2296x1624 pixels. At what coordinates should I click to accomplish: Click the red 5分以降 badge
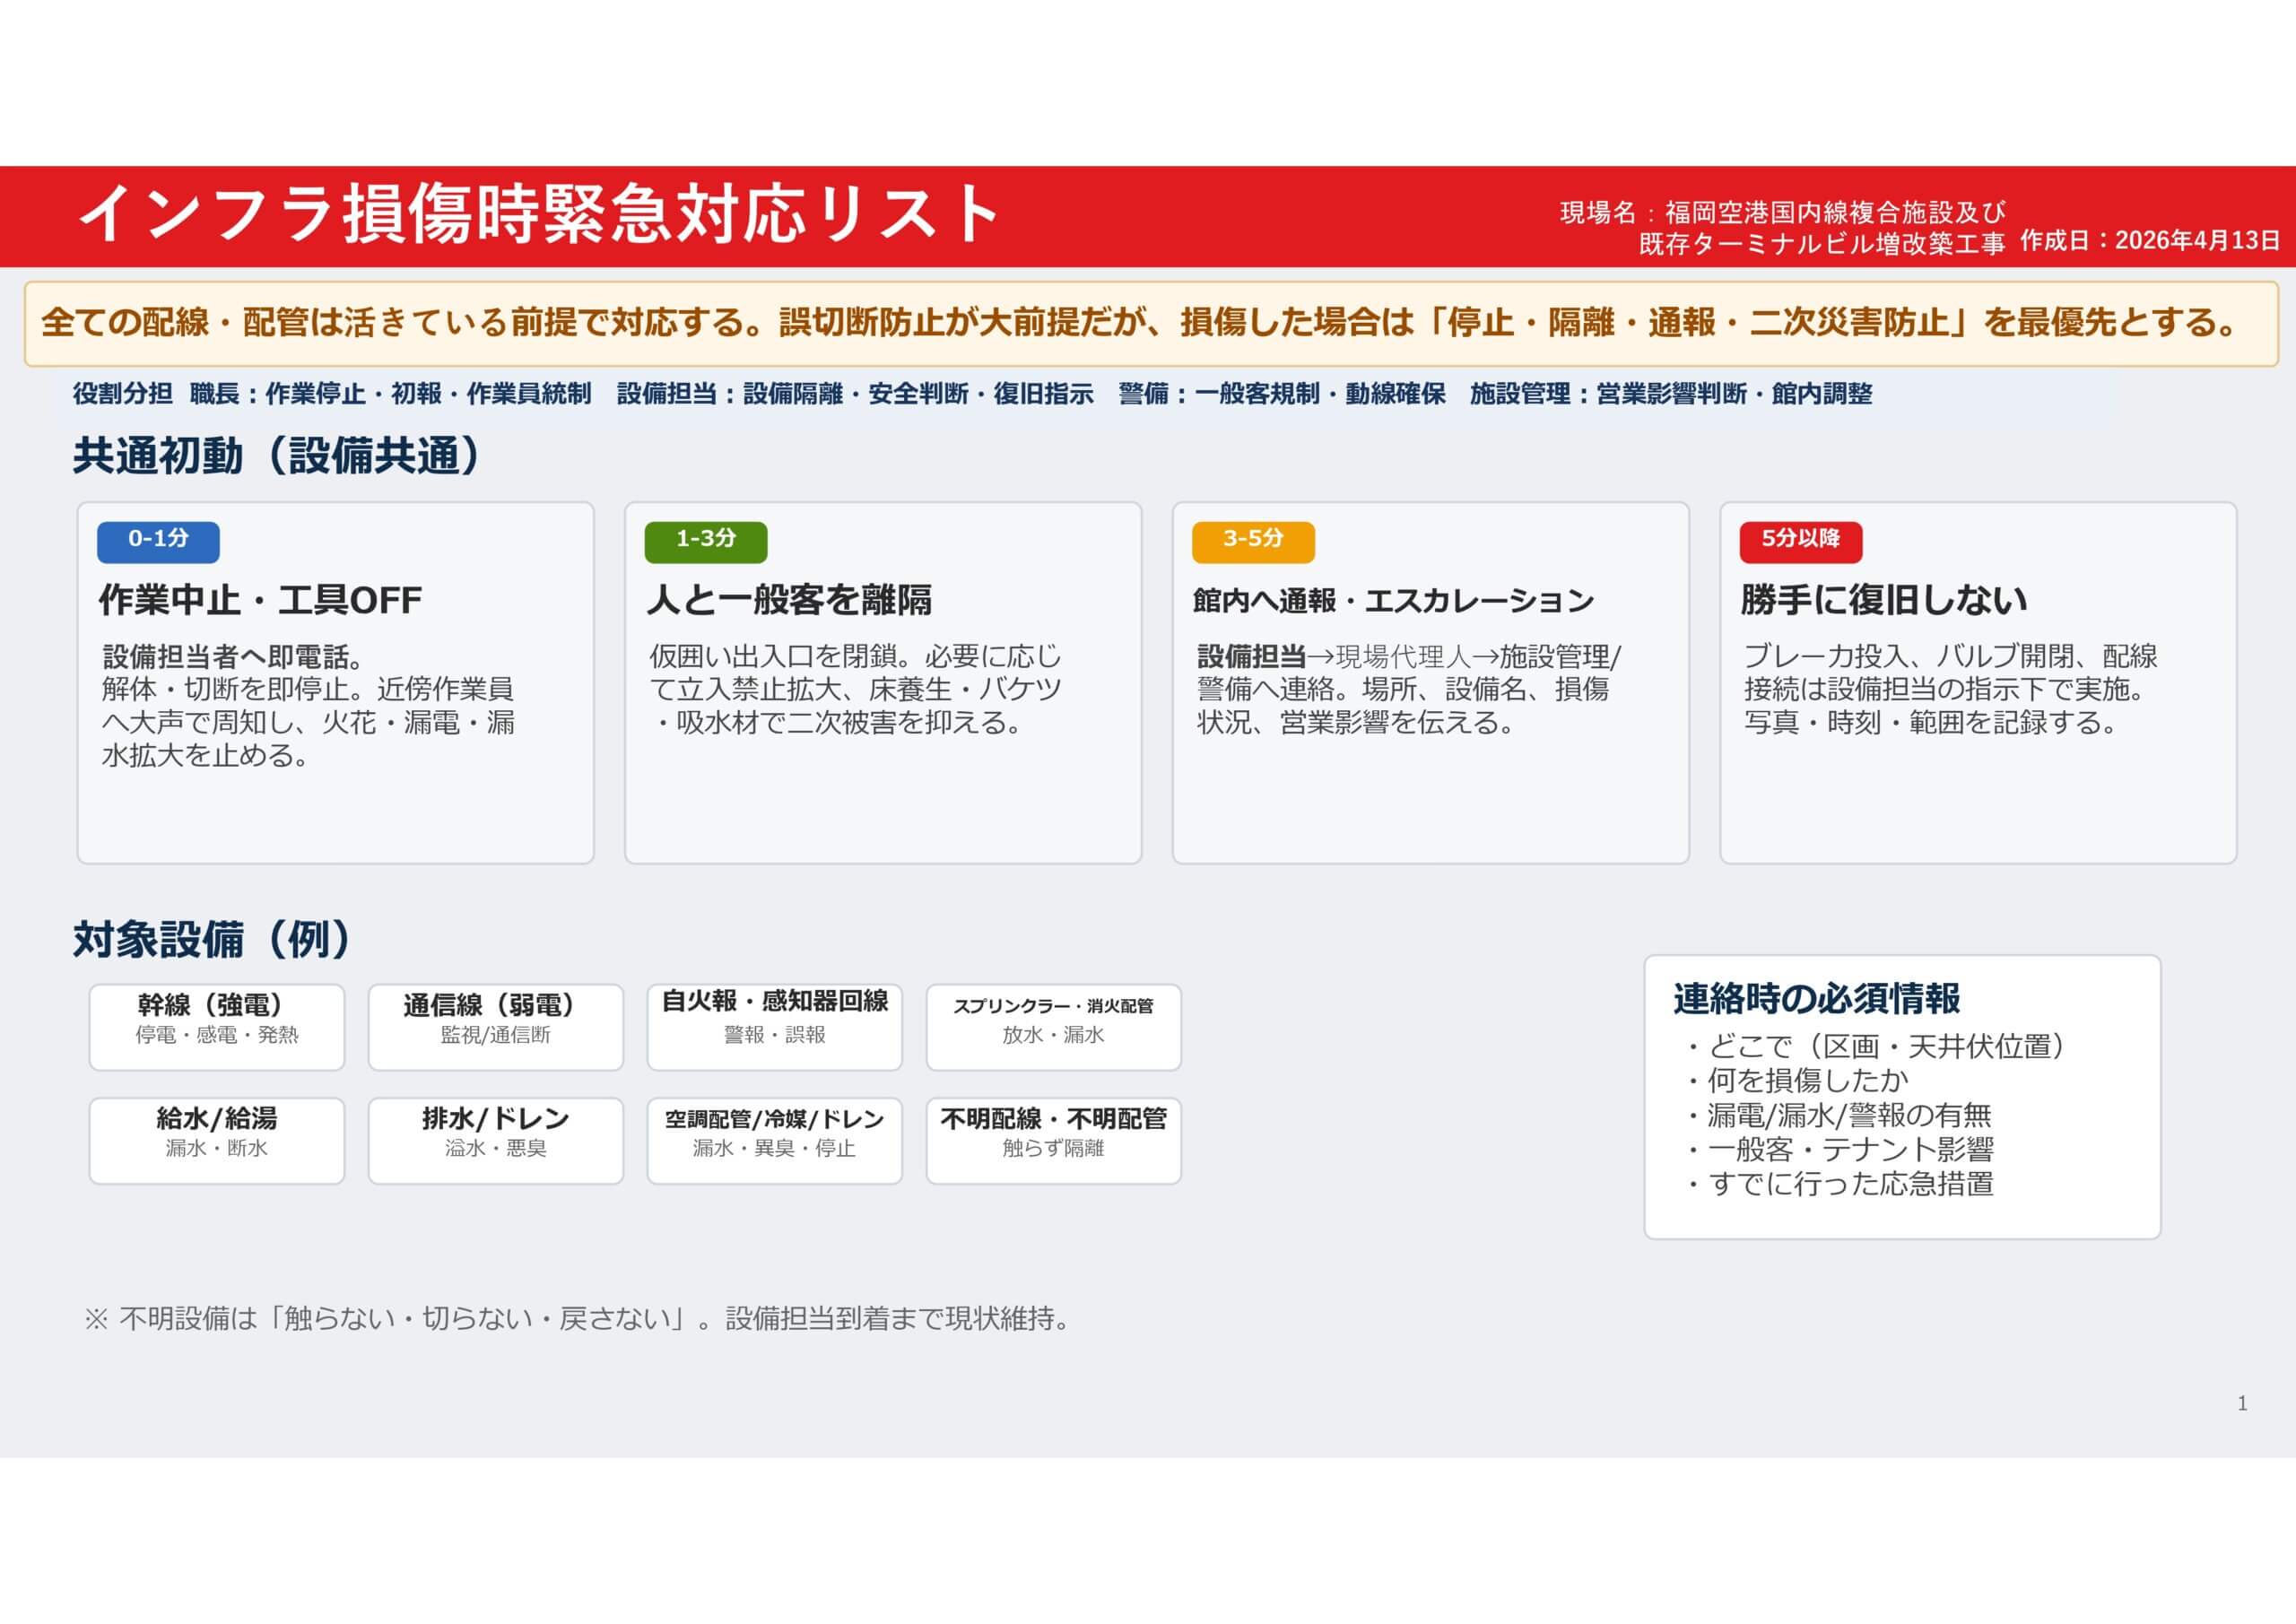(x=1801, y=542)
